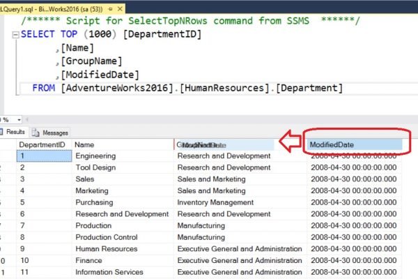
Task: Collapse the SELECT statement outline block
Action: [x=16, y=35]
